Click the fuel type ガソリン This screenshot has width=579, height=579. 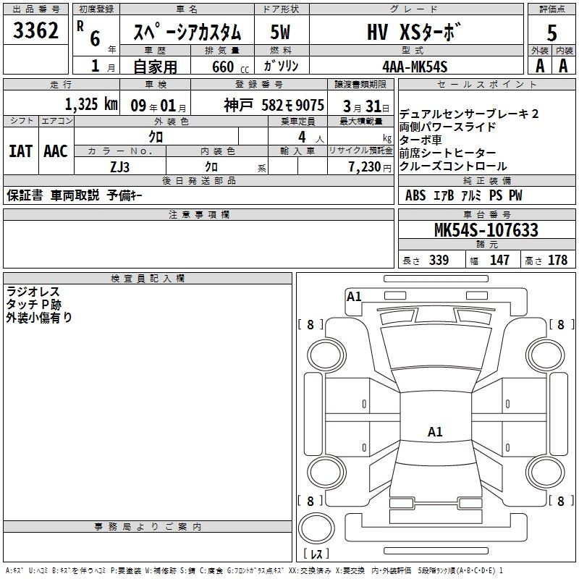coord(281,66)
